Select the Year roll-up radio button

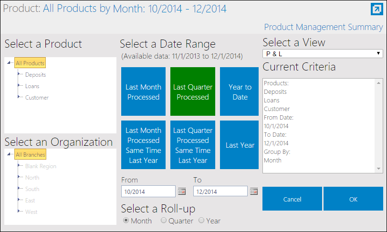pyautogui.click(x=201, y=220)
